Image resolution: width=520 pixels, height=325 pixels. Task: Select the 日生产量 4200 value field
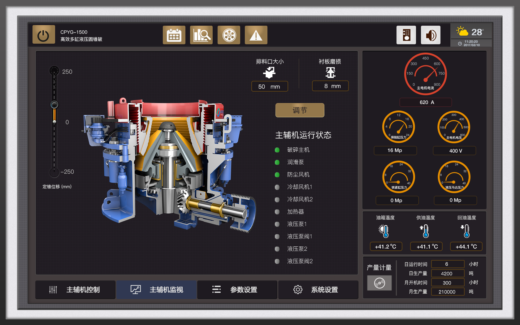(448, 273)
